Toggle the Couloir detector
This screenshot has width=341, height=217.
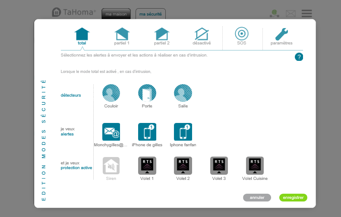pos(111,93)
